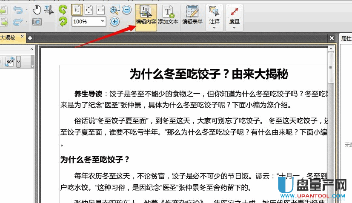
Task: Toggle fit page view mode
Action: [89, 9]
